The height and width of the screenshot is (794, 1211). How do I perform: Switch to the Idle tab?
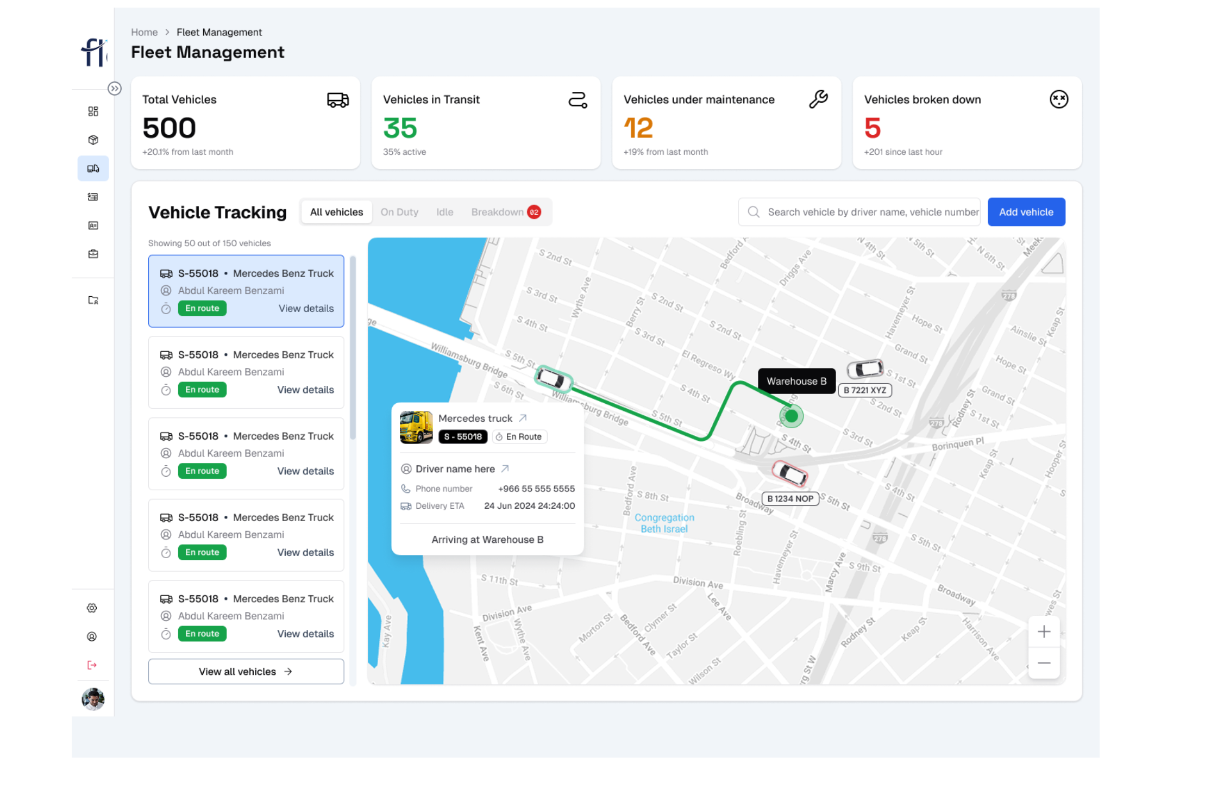[x=444, y=212]
